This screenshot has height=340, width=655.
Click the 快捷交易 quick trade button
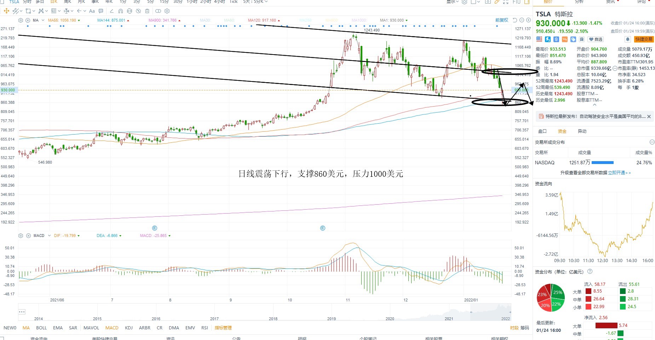644,39
